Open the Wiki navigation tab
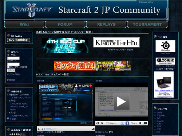This screenshot has width=182, height=136. click(24, 24)
